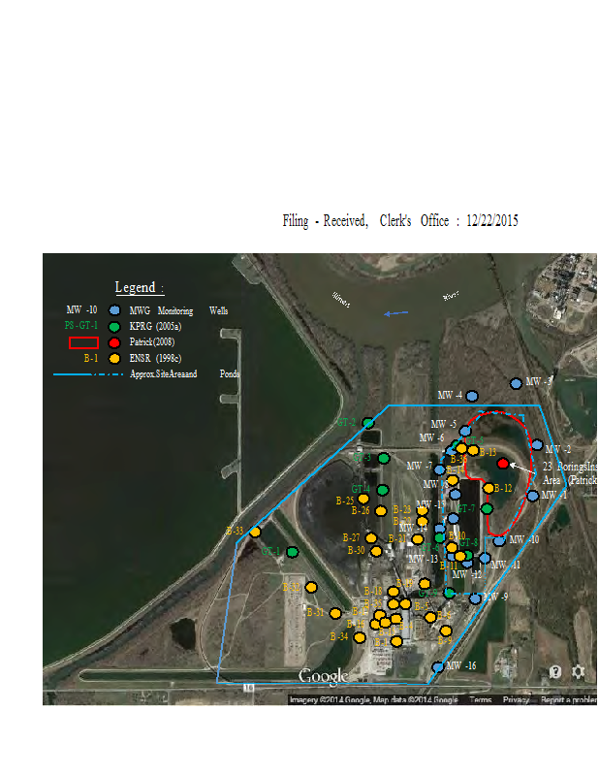Open the map help question mark icon

555,671
